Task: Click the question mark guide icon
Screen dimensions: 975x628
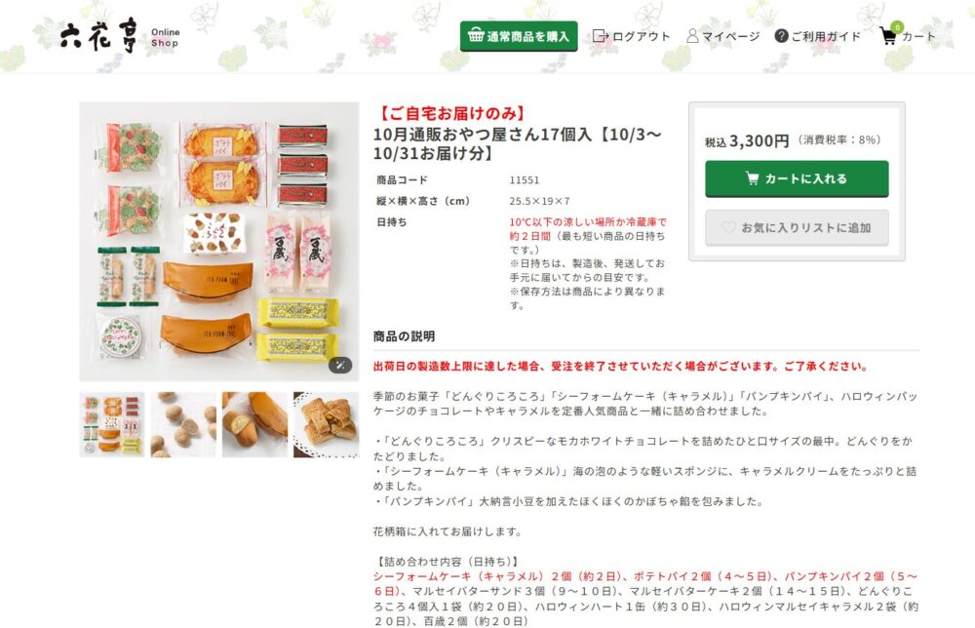Action: tap(781, 36)
